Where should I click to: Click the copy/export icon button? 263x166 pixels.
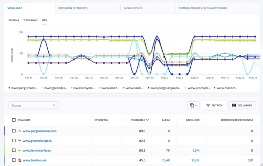coord(192,106)
